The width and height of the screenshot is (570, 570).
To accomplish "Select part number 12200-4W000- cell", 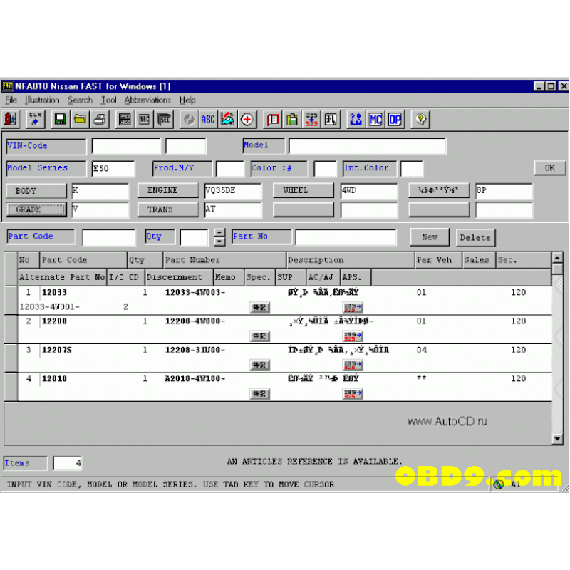I will (195, 321).
